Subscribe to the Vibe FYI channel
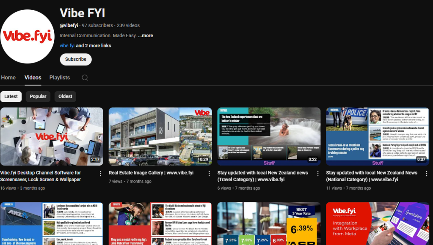The width and height of the screenshot is (433, 245). pyautogui.click(x=76, y=59)
